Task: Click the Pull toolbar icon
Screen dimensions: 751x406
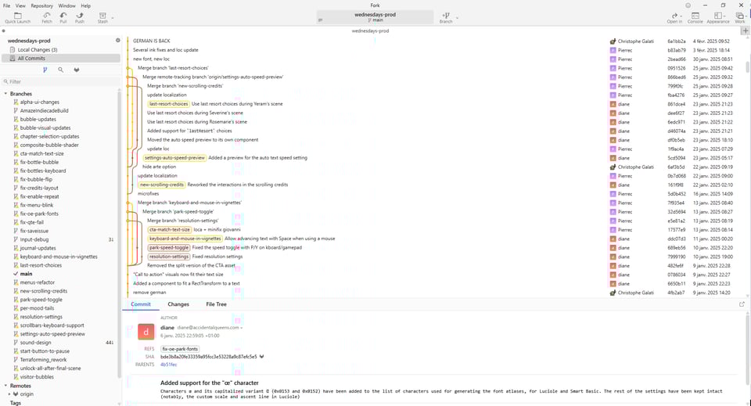Action: pos(63,18)
